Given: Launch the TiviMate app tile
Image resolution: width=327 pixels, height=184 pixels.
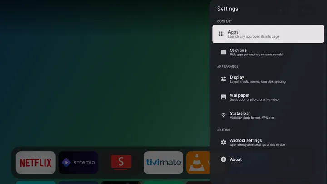Looking at the screenshot, I should (x=163, y=163).
